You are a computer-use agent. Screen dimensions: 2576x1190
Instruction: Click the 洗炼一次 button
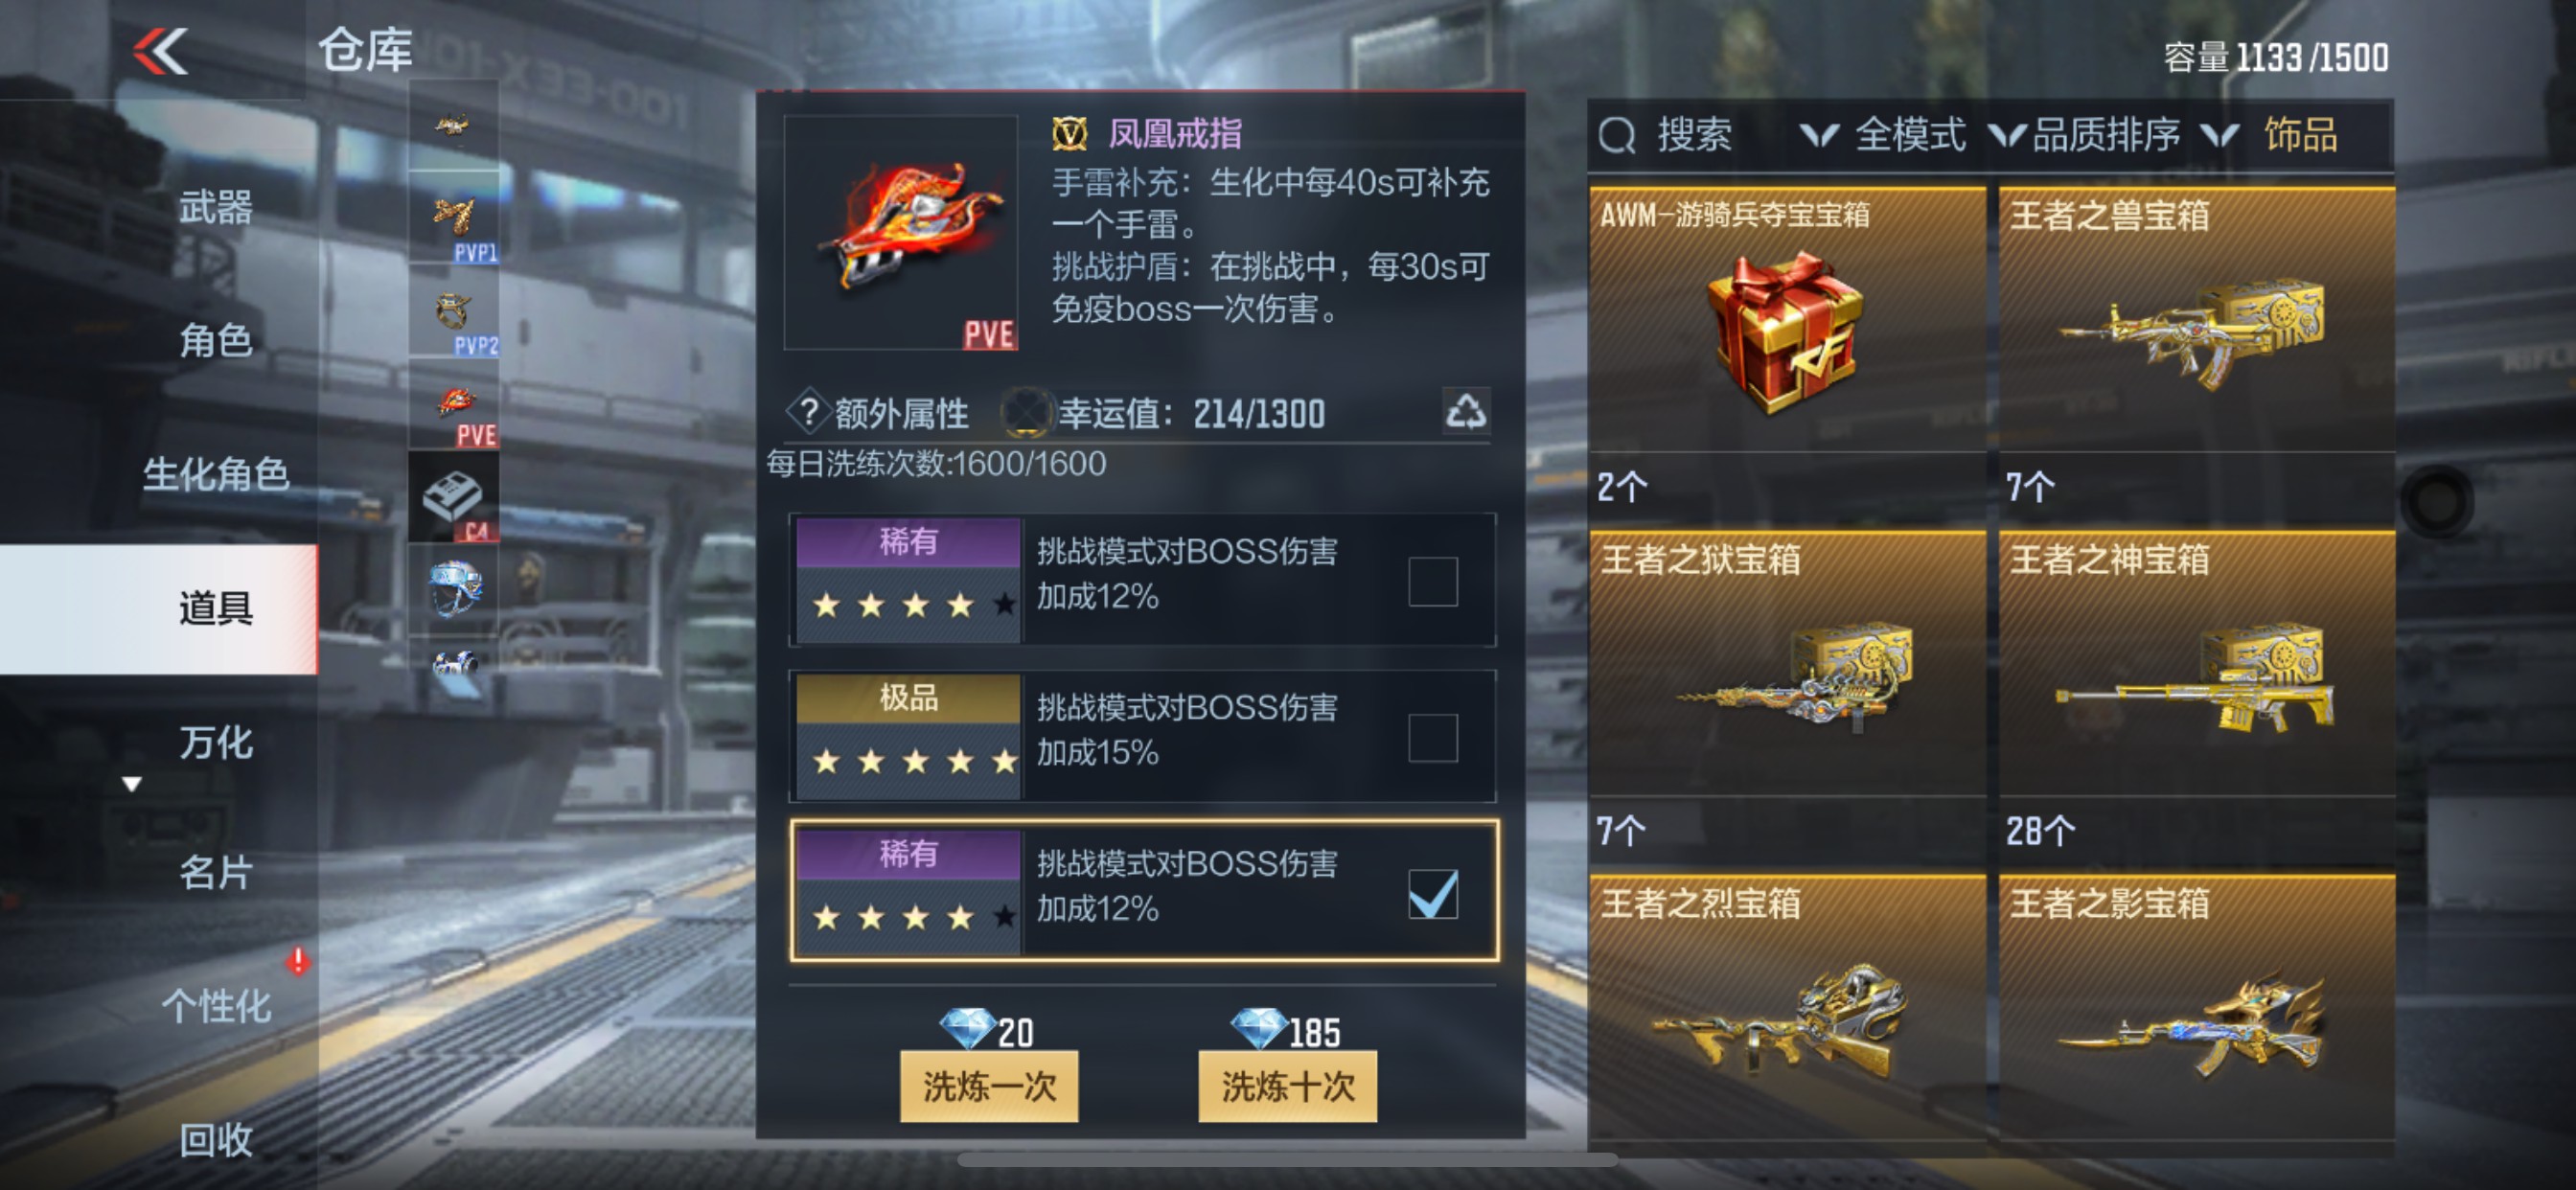click(988, 1086)
